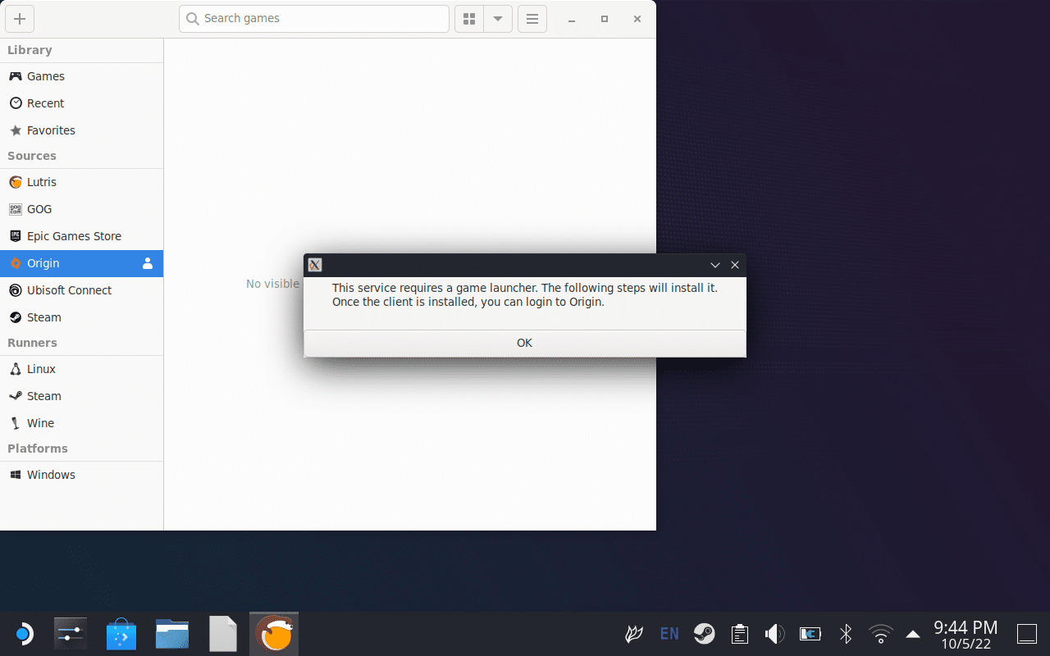Choose Windows platform
Screen dimensions: 1050x656
point(81,475)
